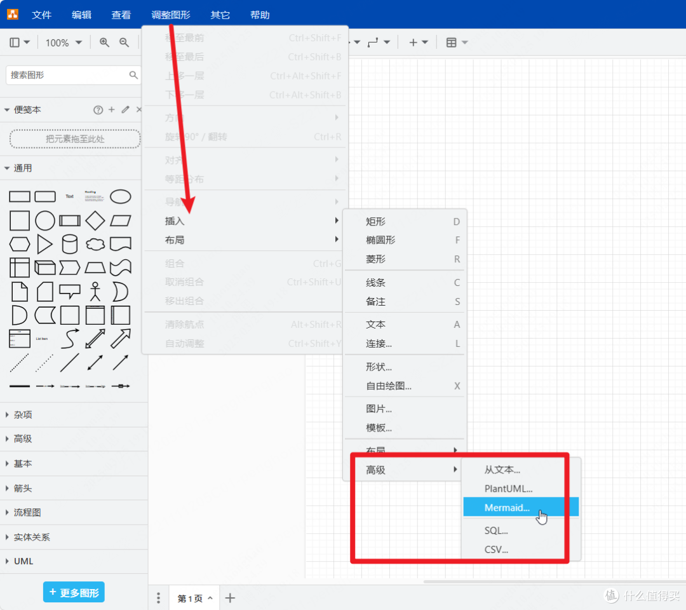Image resolution: width=686 pixels, height=610 pixels.
Task: Select the ellipse shape in General
Action: pos(120,196)
